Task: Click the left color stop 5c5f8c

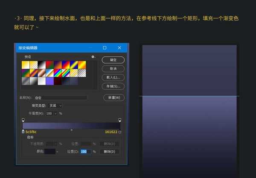Action: [23, 132]
